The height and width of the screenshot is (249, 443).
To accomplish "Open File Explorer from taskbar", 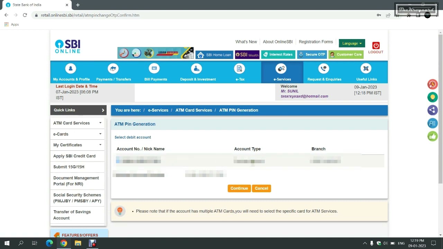I will pyautogui.click(x=78, y=243).
